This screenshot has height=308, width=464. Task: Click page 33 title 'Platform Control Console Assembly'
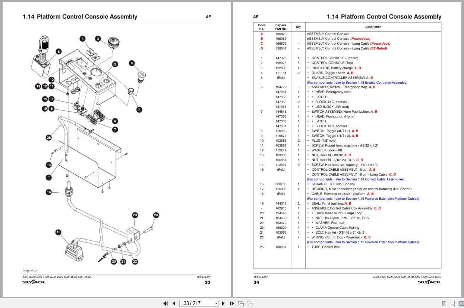[87, 16]
